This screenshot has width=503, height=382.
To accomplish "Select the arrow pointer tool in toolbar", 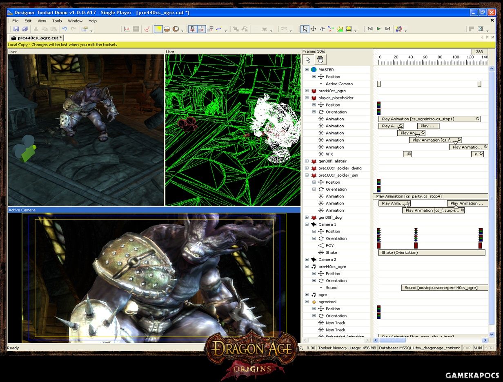I will click(305, 29).
